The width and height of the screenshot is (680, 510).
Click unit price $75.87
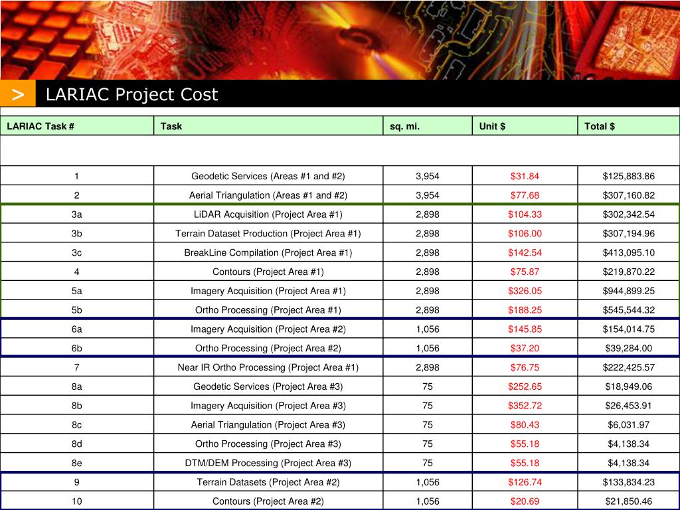coord(525,272)
